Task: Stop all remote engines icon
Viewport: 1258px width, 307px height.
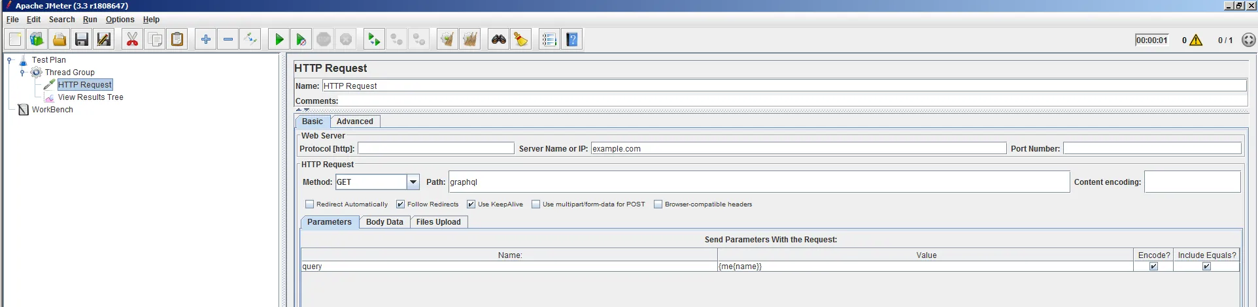Action: tap(397, 39)
